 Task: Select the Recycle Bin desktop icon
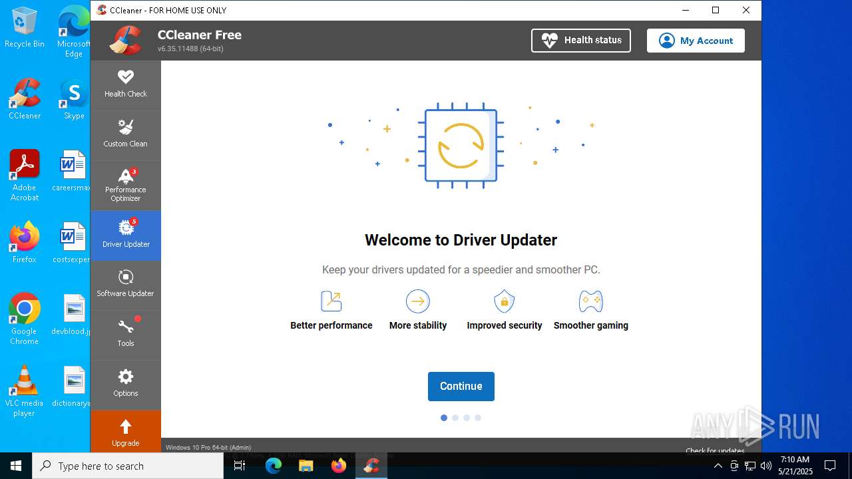click(25, 28)
